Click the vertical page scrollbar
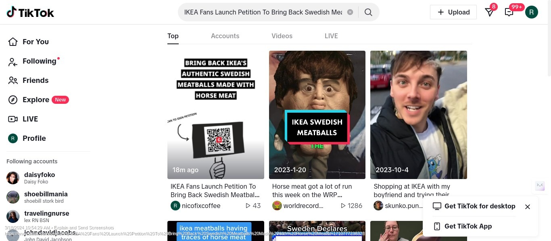 tap(549, 38)
